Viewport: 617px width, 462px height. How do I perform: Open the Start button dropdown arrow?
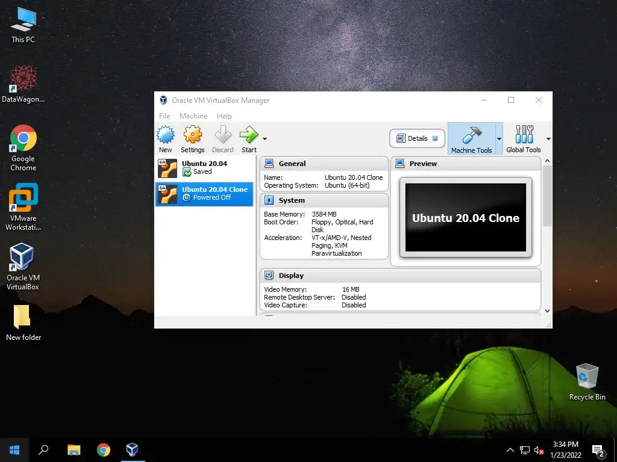coord(265,139)
